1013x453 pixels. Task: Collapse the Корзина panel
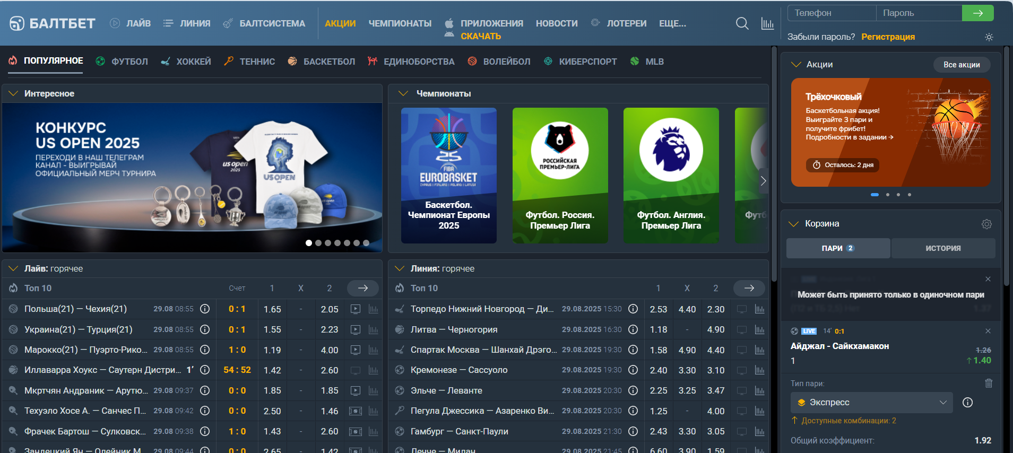(794, 224)
